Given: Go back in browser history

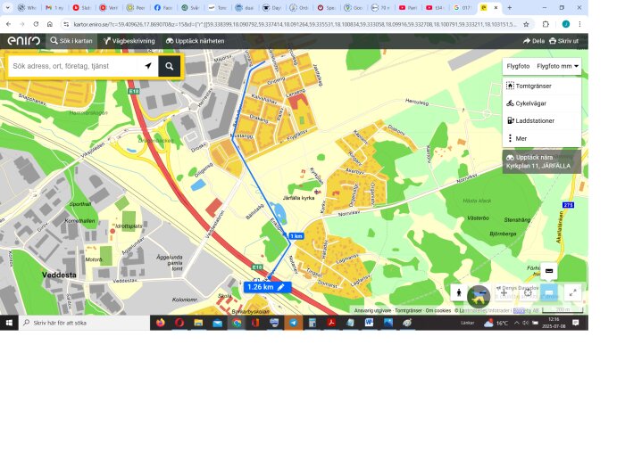Looking at the screenshot, I should 8,24.
